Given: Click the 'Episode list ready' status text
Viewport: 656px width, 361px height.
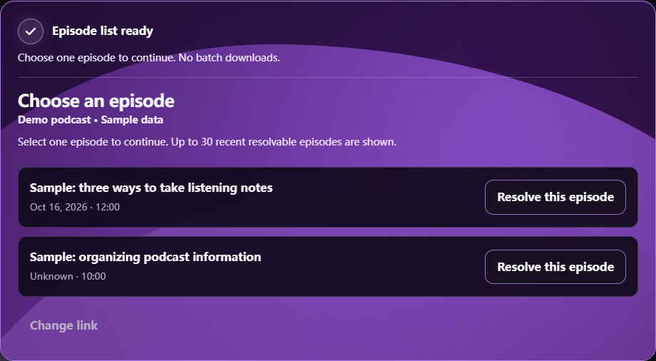Looking at the screenshot, I should click(103, 31).
